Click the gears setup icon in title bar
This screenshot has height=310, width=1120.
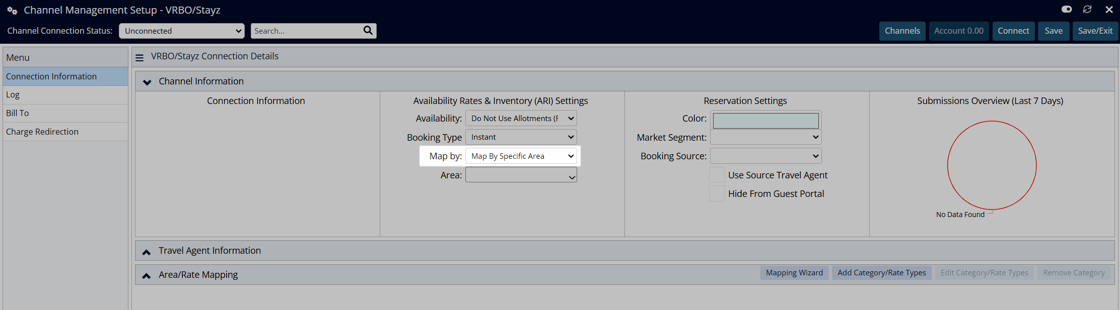point(12,11)
